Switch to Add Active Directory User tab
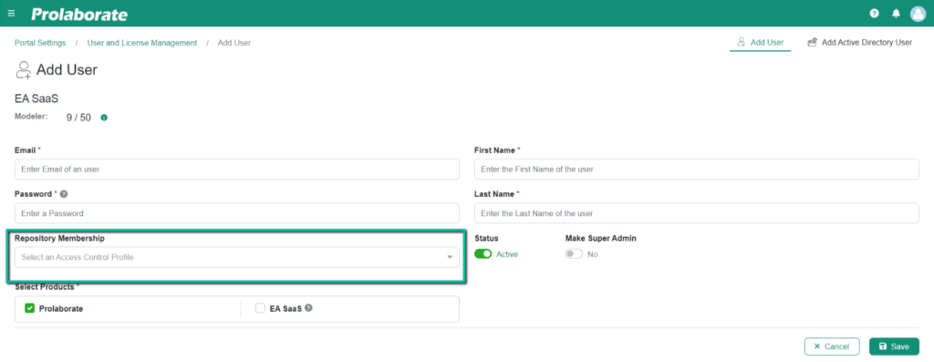934x362 pixels. coord(859,42)
